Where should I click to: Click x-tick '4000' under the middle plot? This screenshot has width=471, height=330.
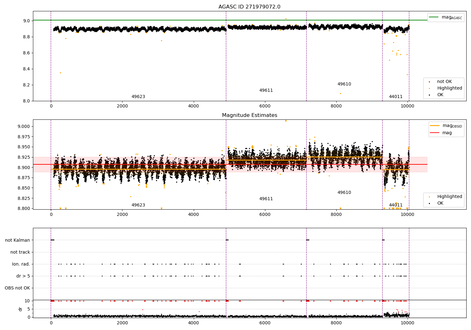point(193,215)
